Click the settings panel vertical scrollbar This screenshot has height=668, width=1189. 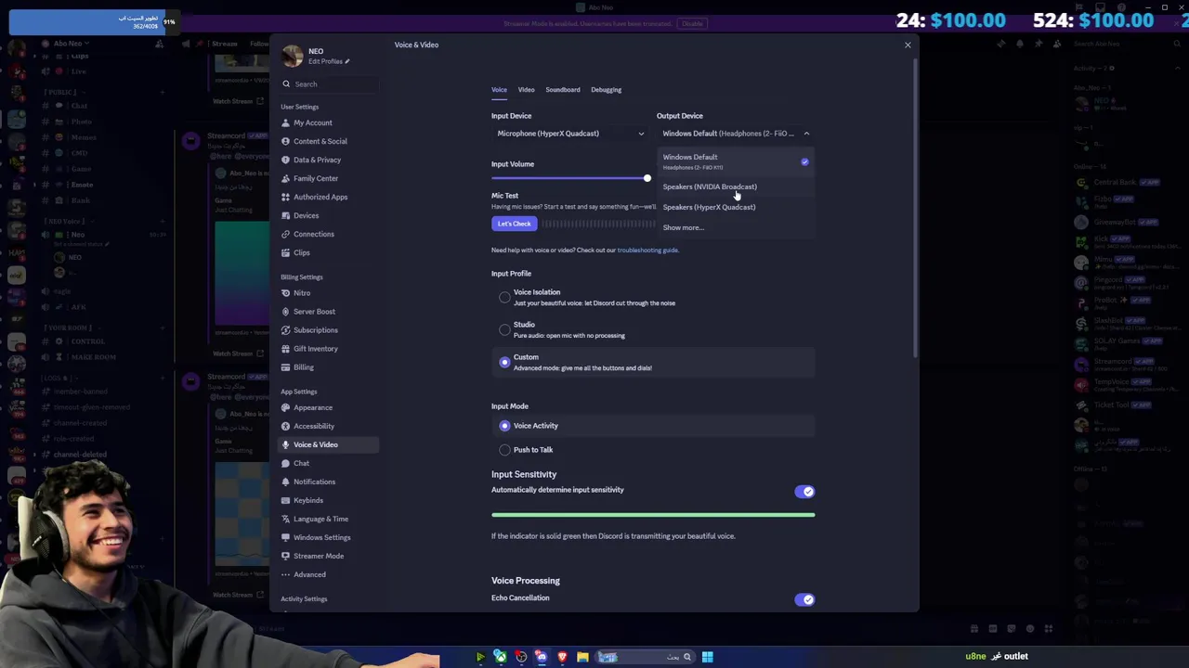coord(917,209)
